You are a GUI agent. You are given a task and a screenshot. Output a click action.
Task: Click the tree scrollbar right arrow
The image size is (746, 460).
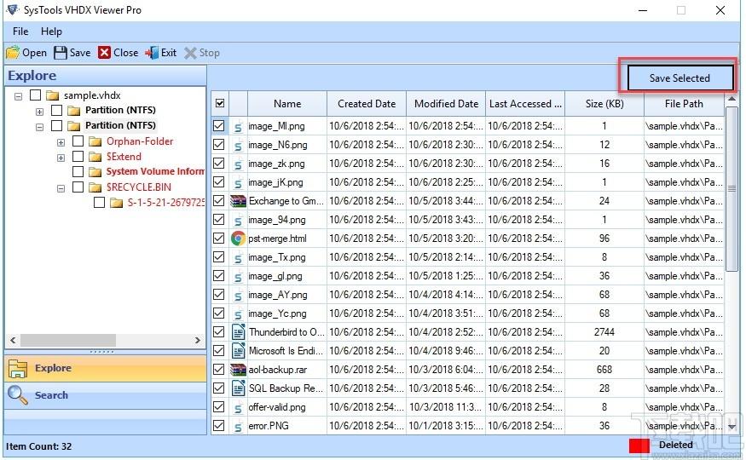(x=198, y=340)
